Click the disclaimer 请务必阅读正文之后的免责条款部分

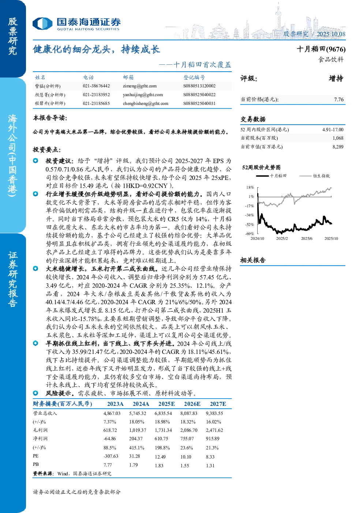tap(77, 492)
